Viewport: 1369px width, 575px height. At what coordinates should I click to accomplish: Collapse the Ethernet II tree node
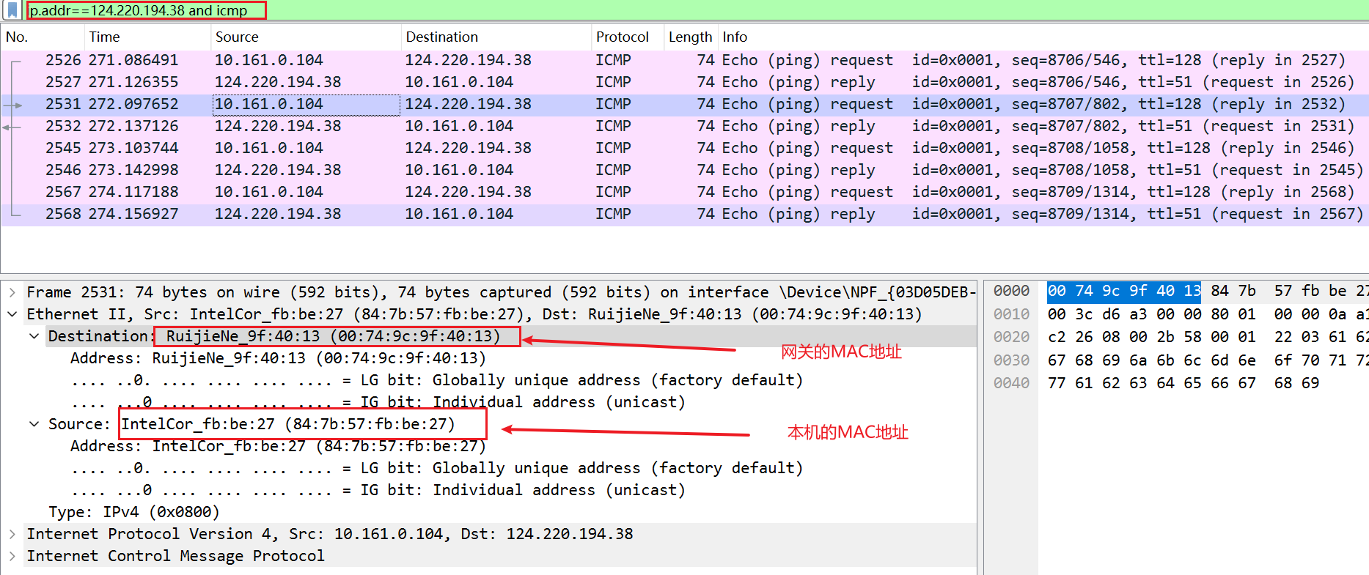coord(12,314)
